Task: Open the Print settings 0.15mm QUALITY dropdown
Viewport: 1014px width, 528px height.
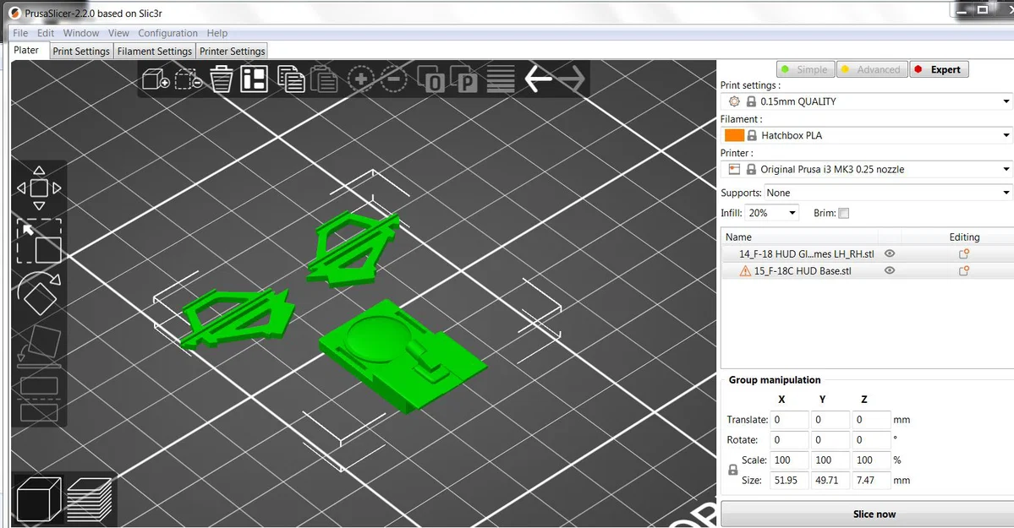Action: pyautogui.click(x=867, y=101)
